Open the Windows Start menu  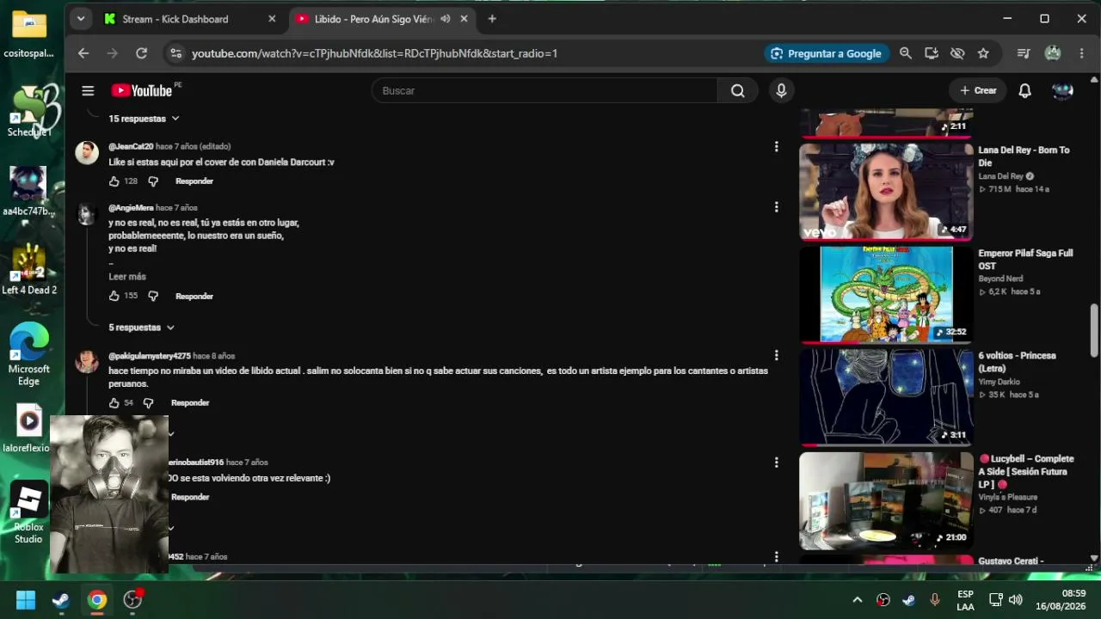[x=26, y=600]
